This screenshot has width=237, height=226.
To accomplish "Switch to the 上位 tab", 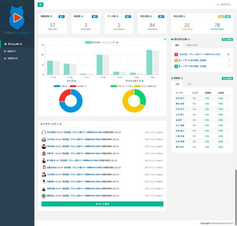I will point(177,84).
